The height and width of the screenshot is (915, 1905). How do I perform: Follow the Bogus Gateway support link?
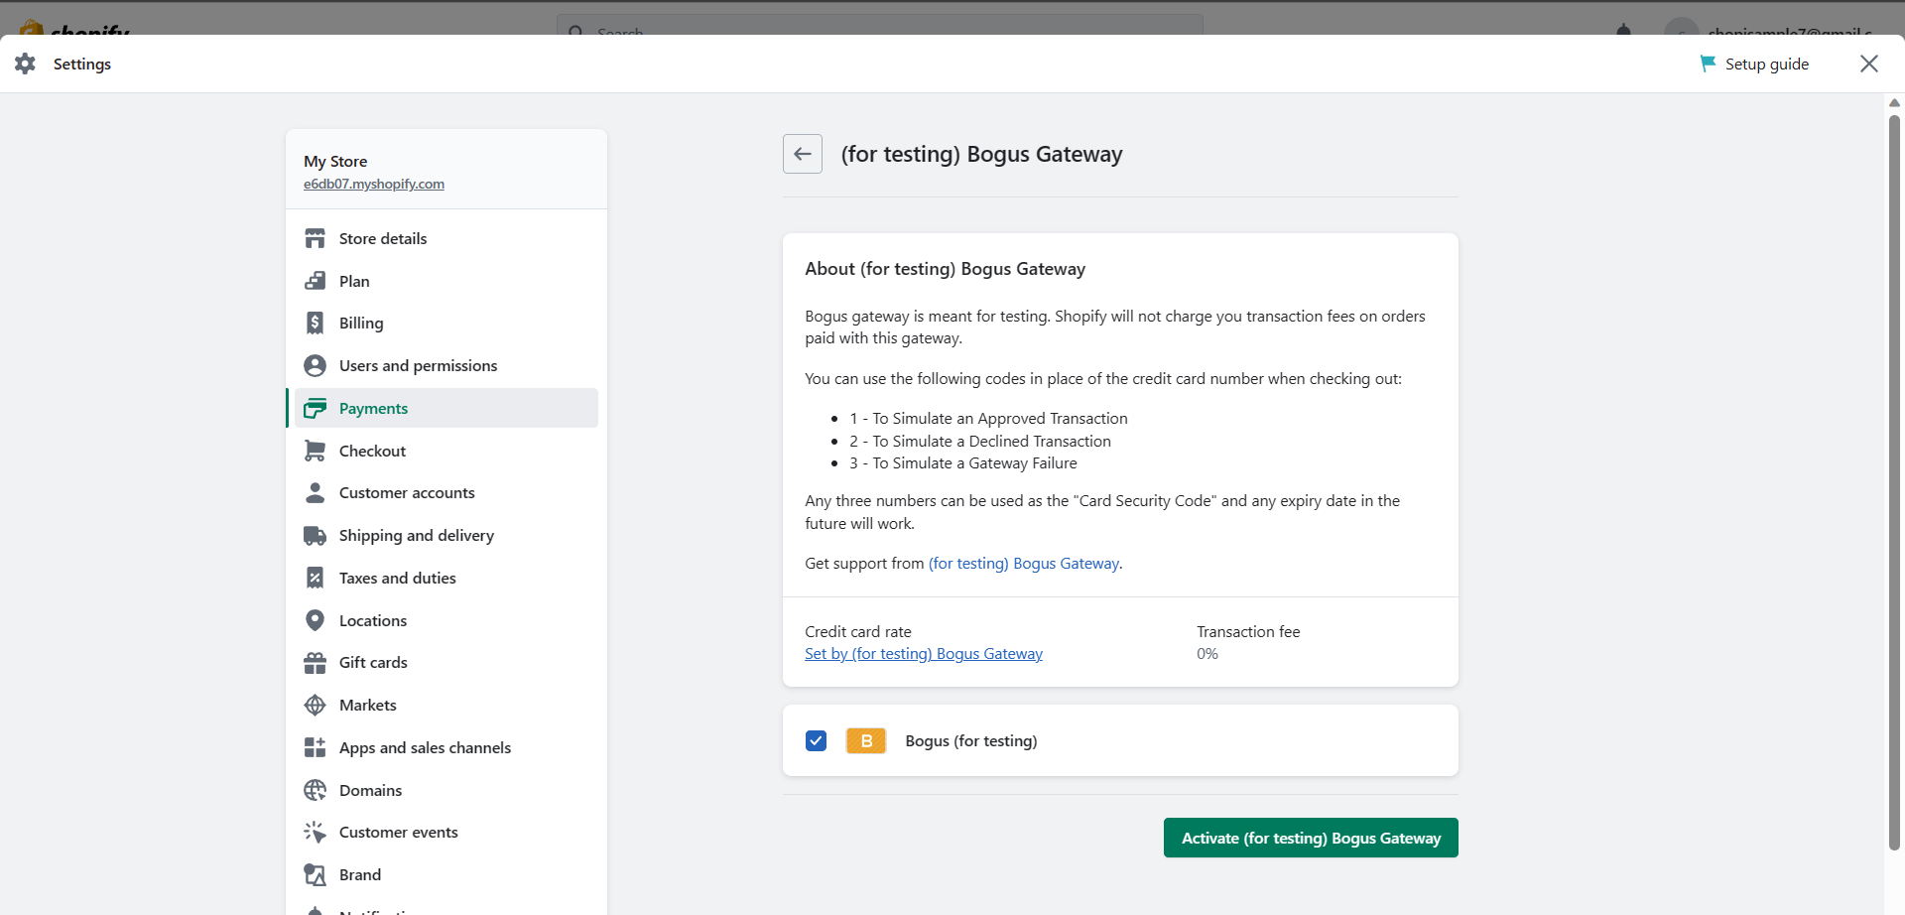(1024, 563)
